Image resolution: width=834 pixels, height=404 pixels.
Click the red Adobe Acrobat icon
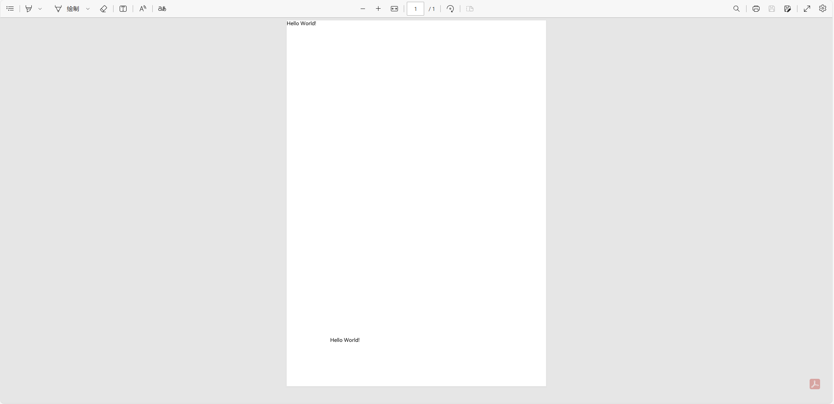815,384
